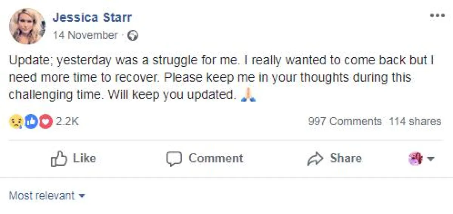Click the sad face reaction emoji

16,121
